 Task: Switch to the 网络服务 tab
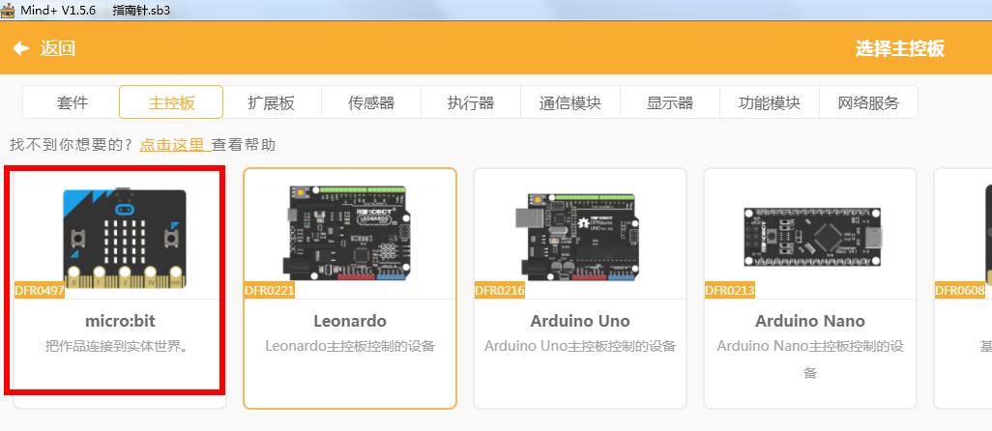(x=868, y=102)
